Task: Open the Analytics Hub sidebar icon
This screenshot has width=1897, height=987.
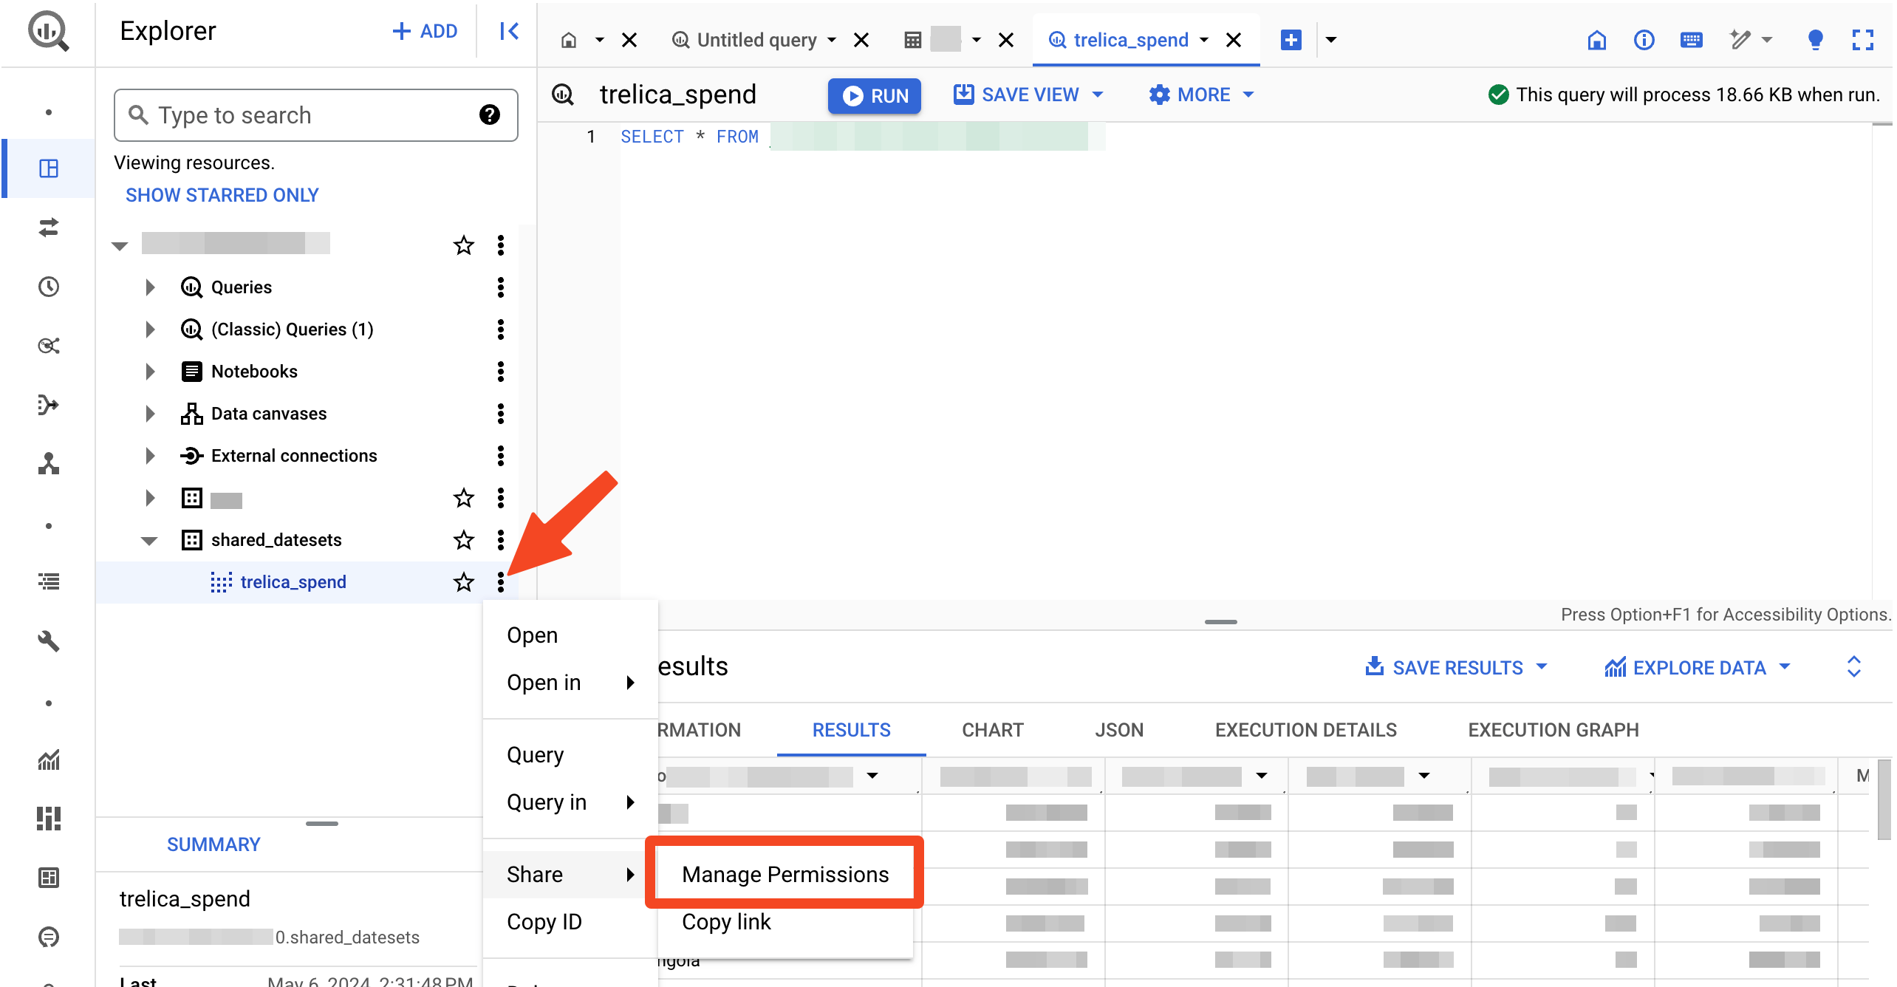Action: pos(49,346)
